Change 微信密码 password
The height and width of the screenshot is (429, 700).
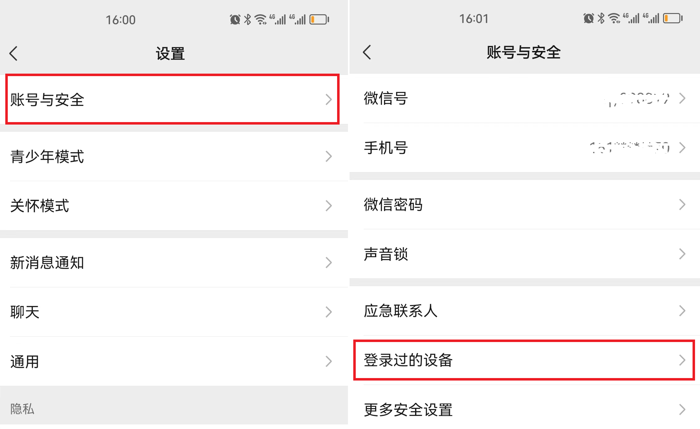(x=525, y=204)
